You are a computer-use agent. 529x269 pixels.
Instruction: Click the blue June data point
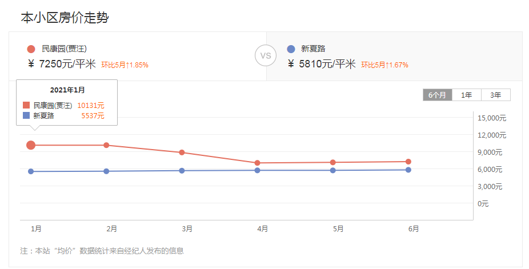(408, 170)
